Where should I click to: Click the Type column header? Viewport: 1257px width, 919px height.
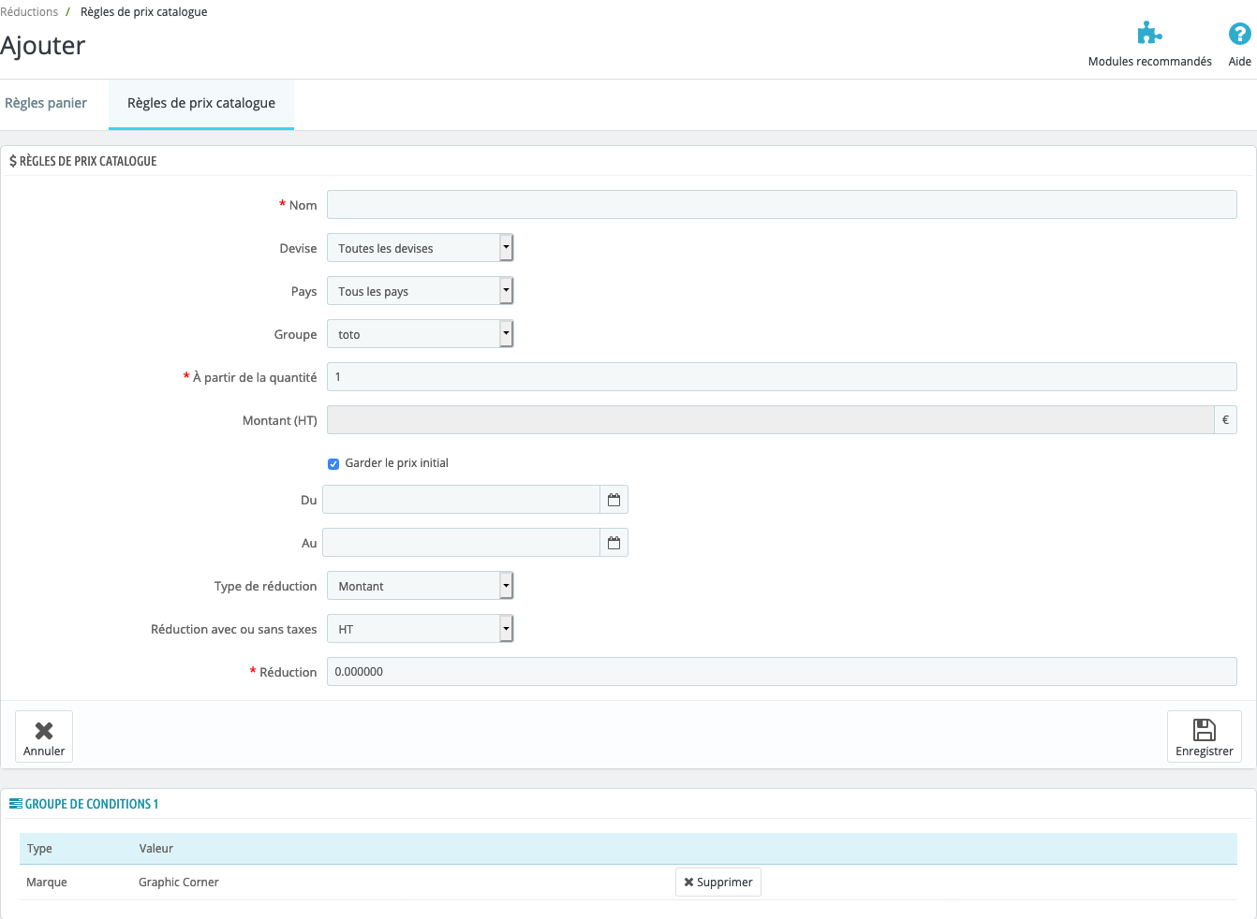click(39, 849)
